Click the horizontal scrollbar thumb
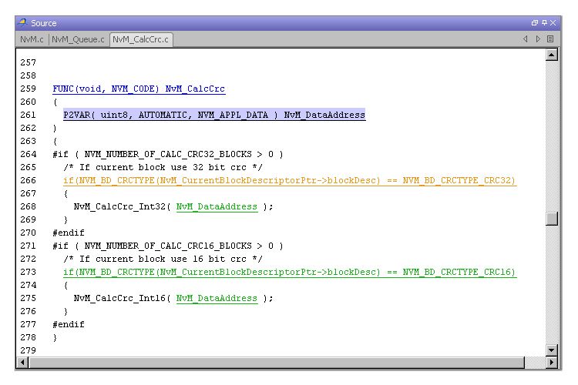 point(277,362)
